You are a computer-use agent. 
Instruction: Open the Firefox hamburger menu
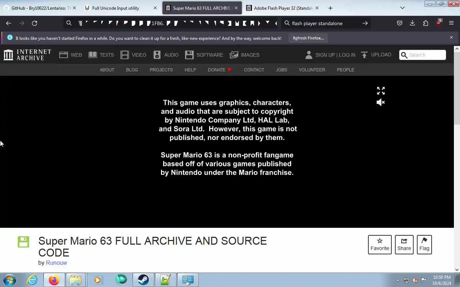451,23
